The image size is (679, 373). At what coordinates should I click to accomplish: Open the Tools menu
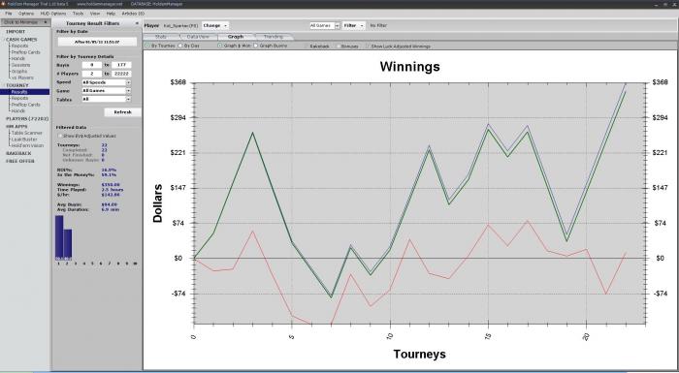(78, 14)
